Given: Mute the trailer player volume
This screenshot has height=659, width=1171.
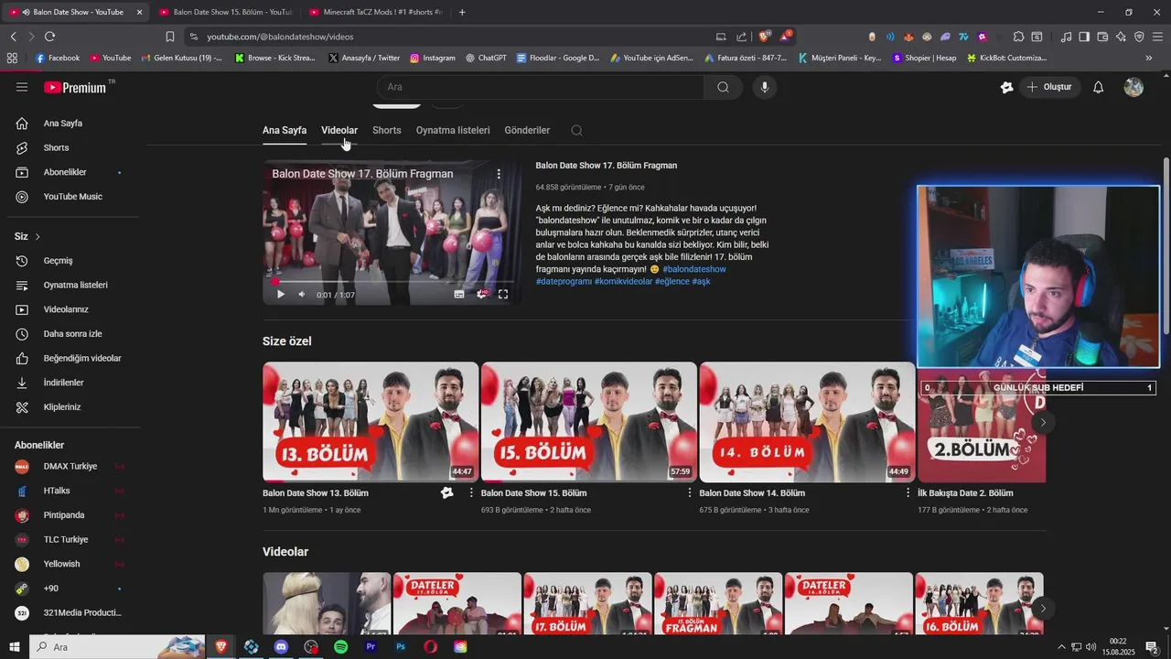Looking at the screenshot, I should (x=302, y=295).
